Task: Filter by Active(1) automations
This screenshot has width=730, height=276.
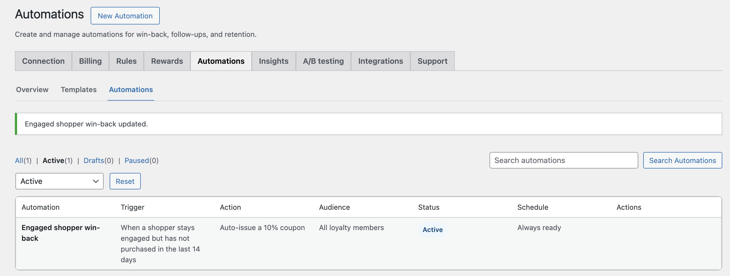Action: point(58,160)
